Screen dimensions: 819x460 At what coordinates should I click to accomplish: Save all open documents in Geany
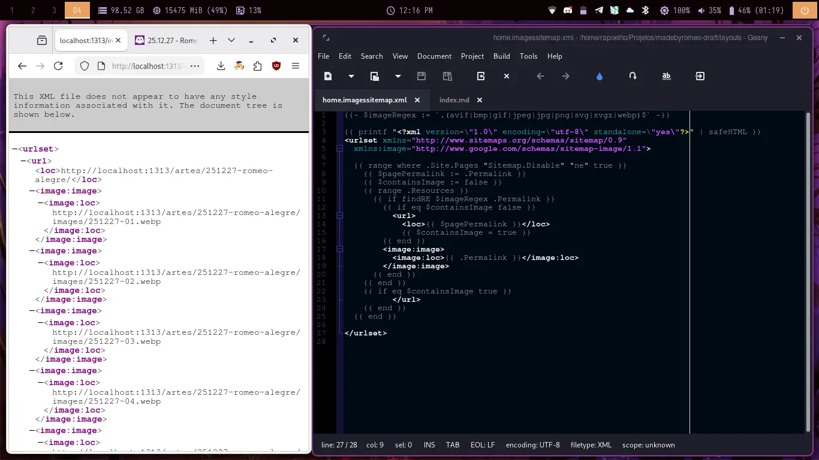point(447,76)
